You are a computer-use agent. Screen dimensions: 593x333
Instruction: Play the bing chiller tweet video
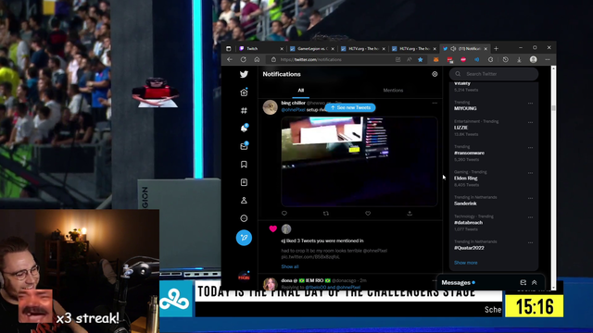[360, 162]
